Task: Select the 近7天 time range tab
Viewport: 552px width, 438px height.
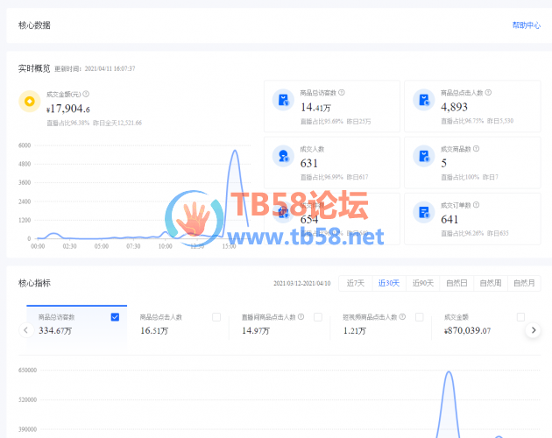Action: click(x=355, y=283)
